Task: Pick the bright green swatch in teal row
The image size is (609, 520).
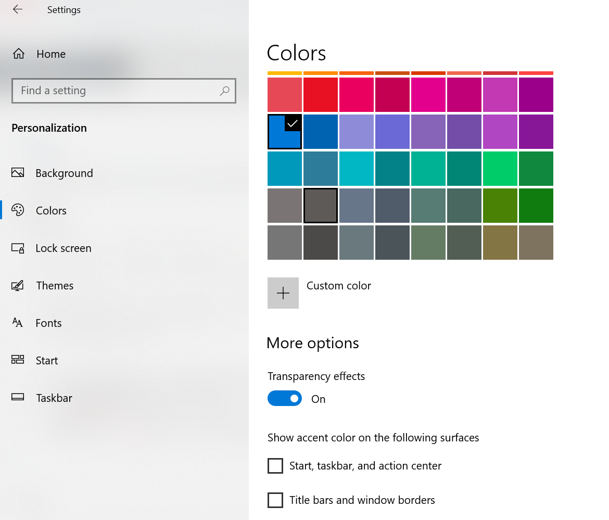Action: pyautogui.click(x=500, y=169)
